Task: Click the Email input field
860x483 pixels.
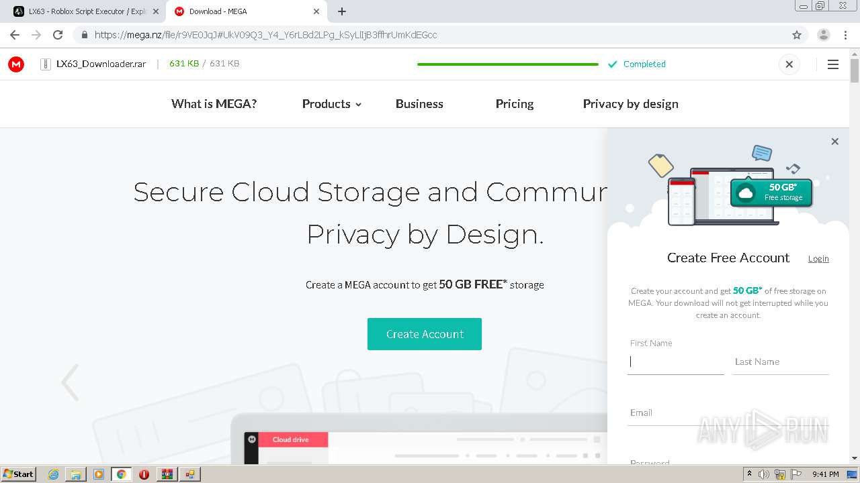Action: 728,413
